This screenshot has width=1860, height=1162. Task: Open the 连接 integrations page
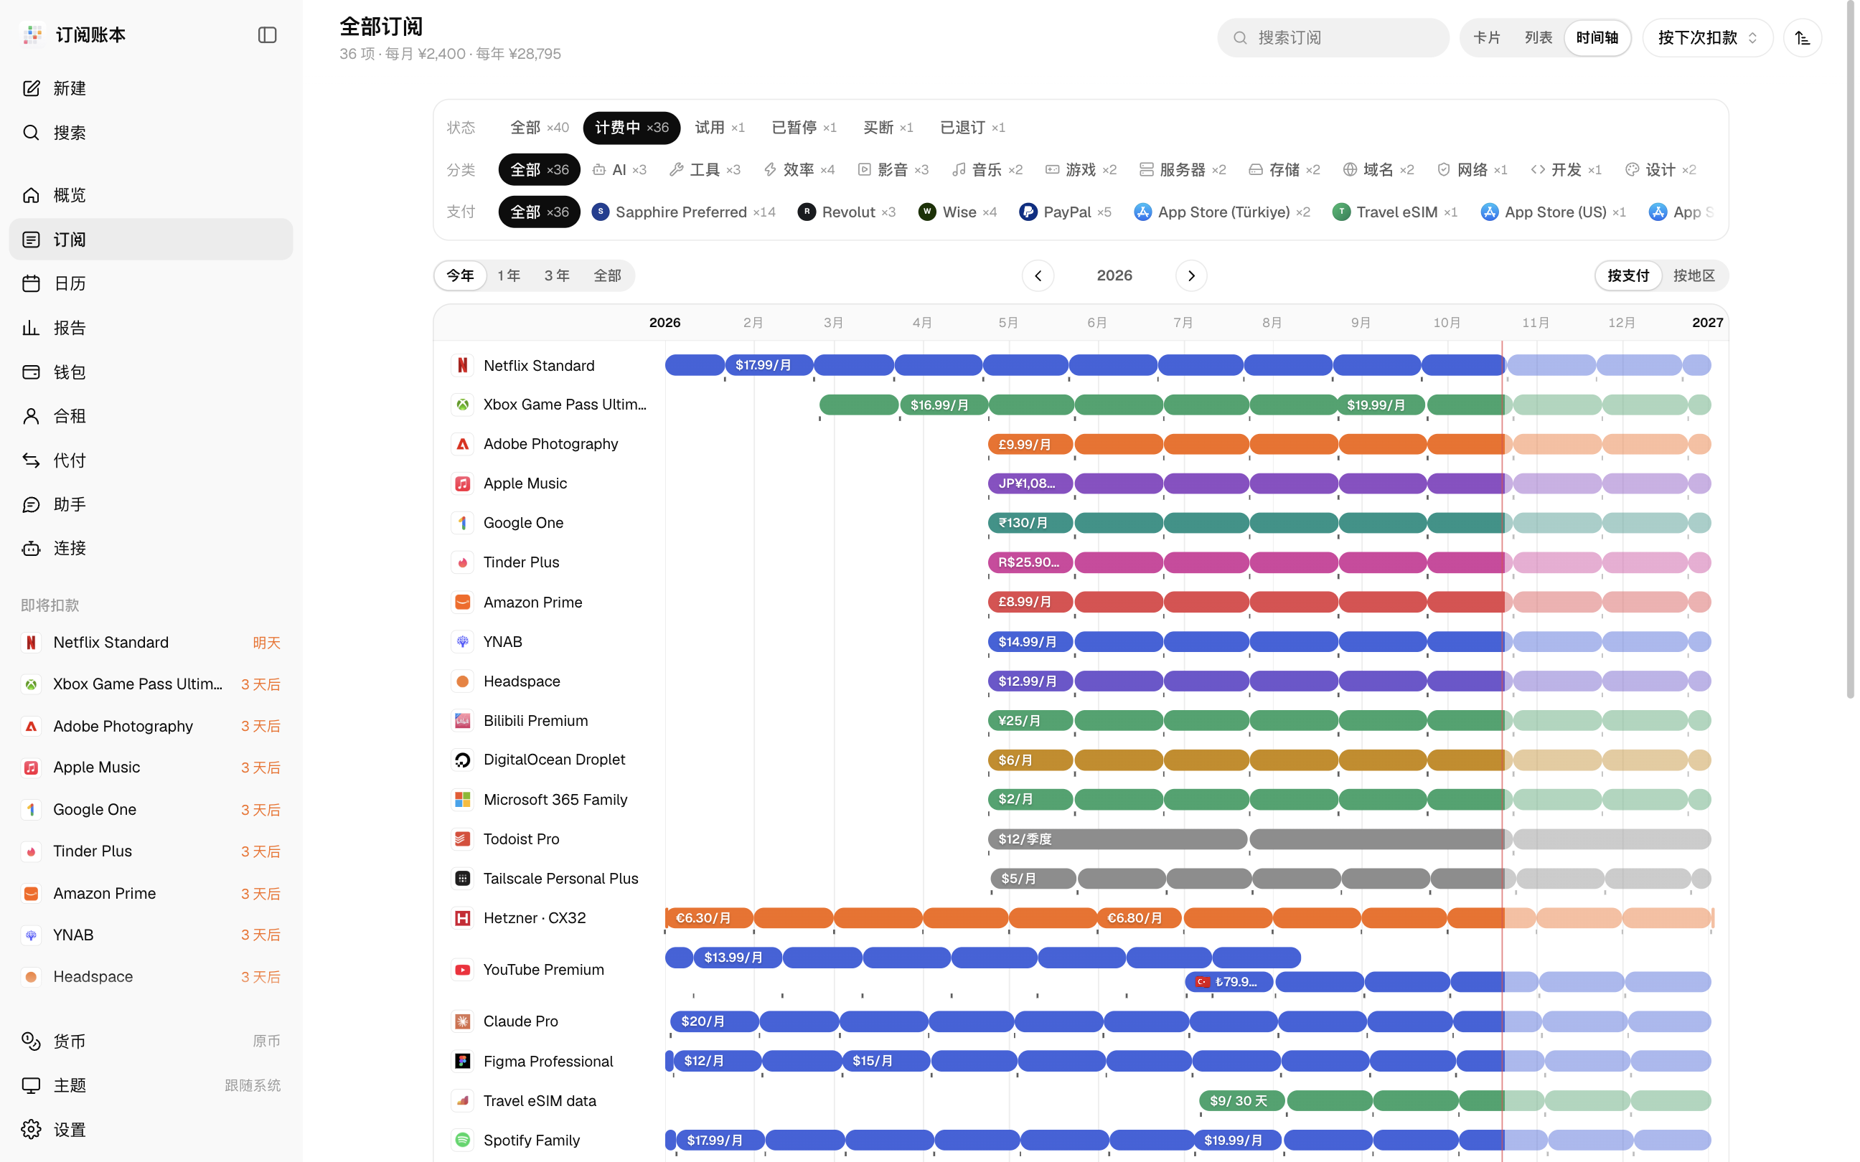(151, 549)
